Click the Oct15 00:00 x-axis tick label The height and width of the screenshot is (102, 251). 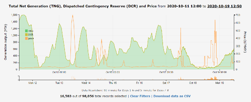point(113,72)
